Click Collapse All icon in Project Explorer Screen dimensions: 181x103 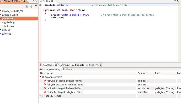click(27, 6)
